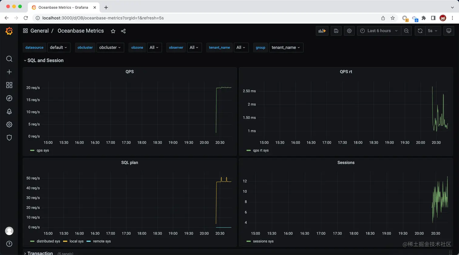Open the tenant_name All dropdown

(241, 47)
